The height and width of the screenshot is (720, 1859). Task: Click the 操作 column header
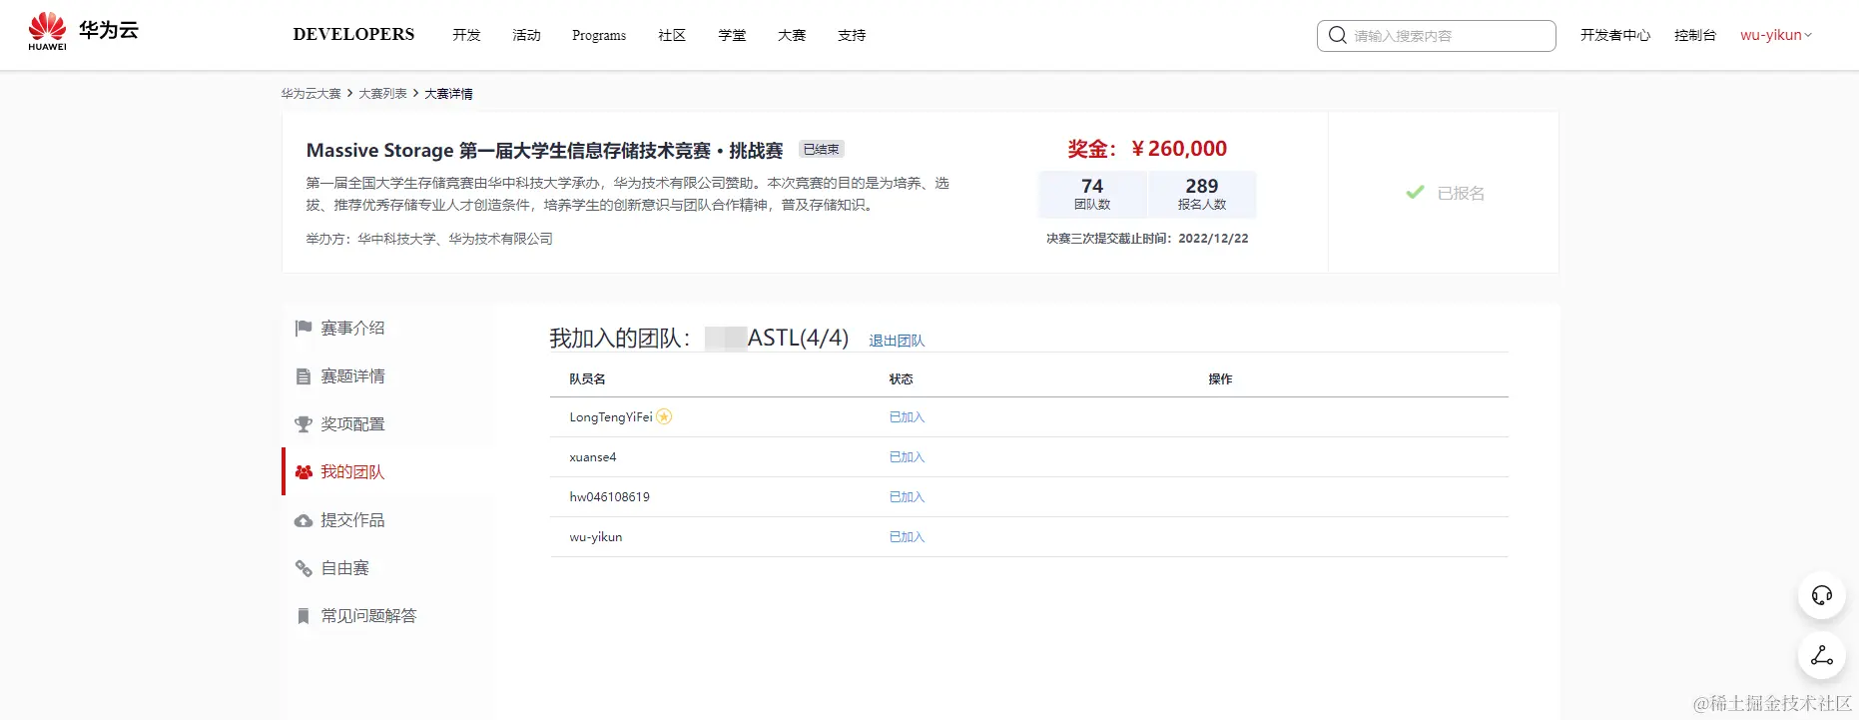(1220, 378)
